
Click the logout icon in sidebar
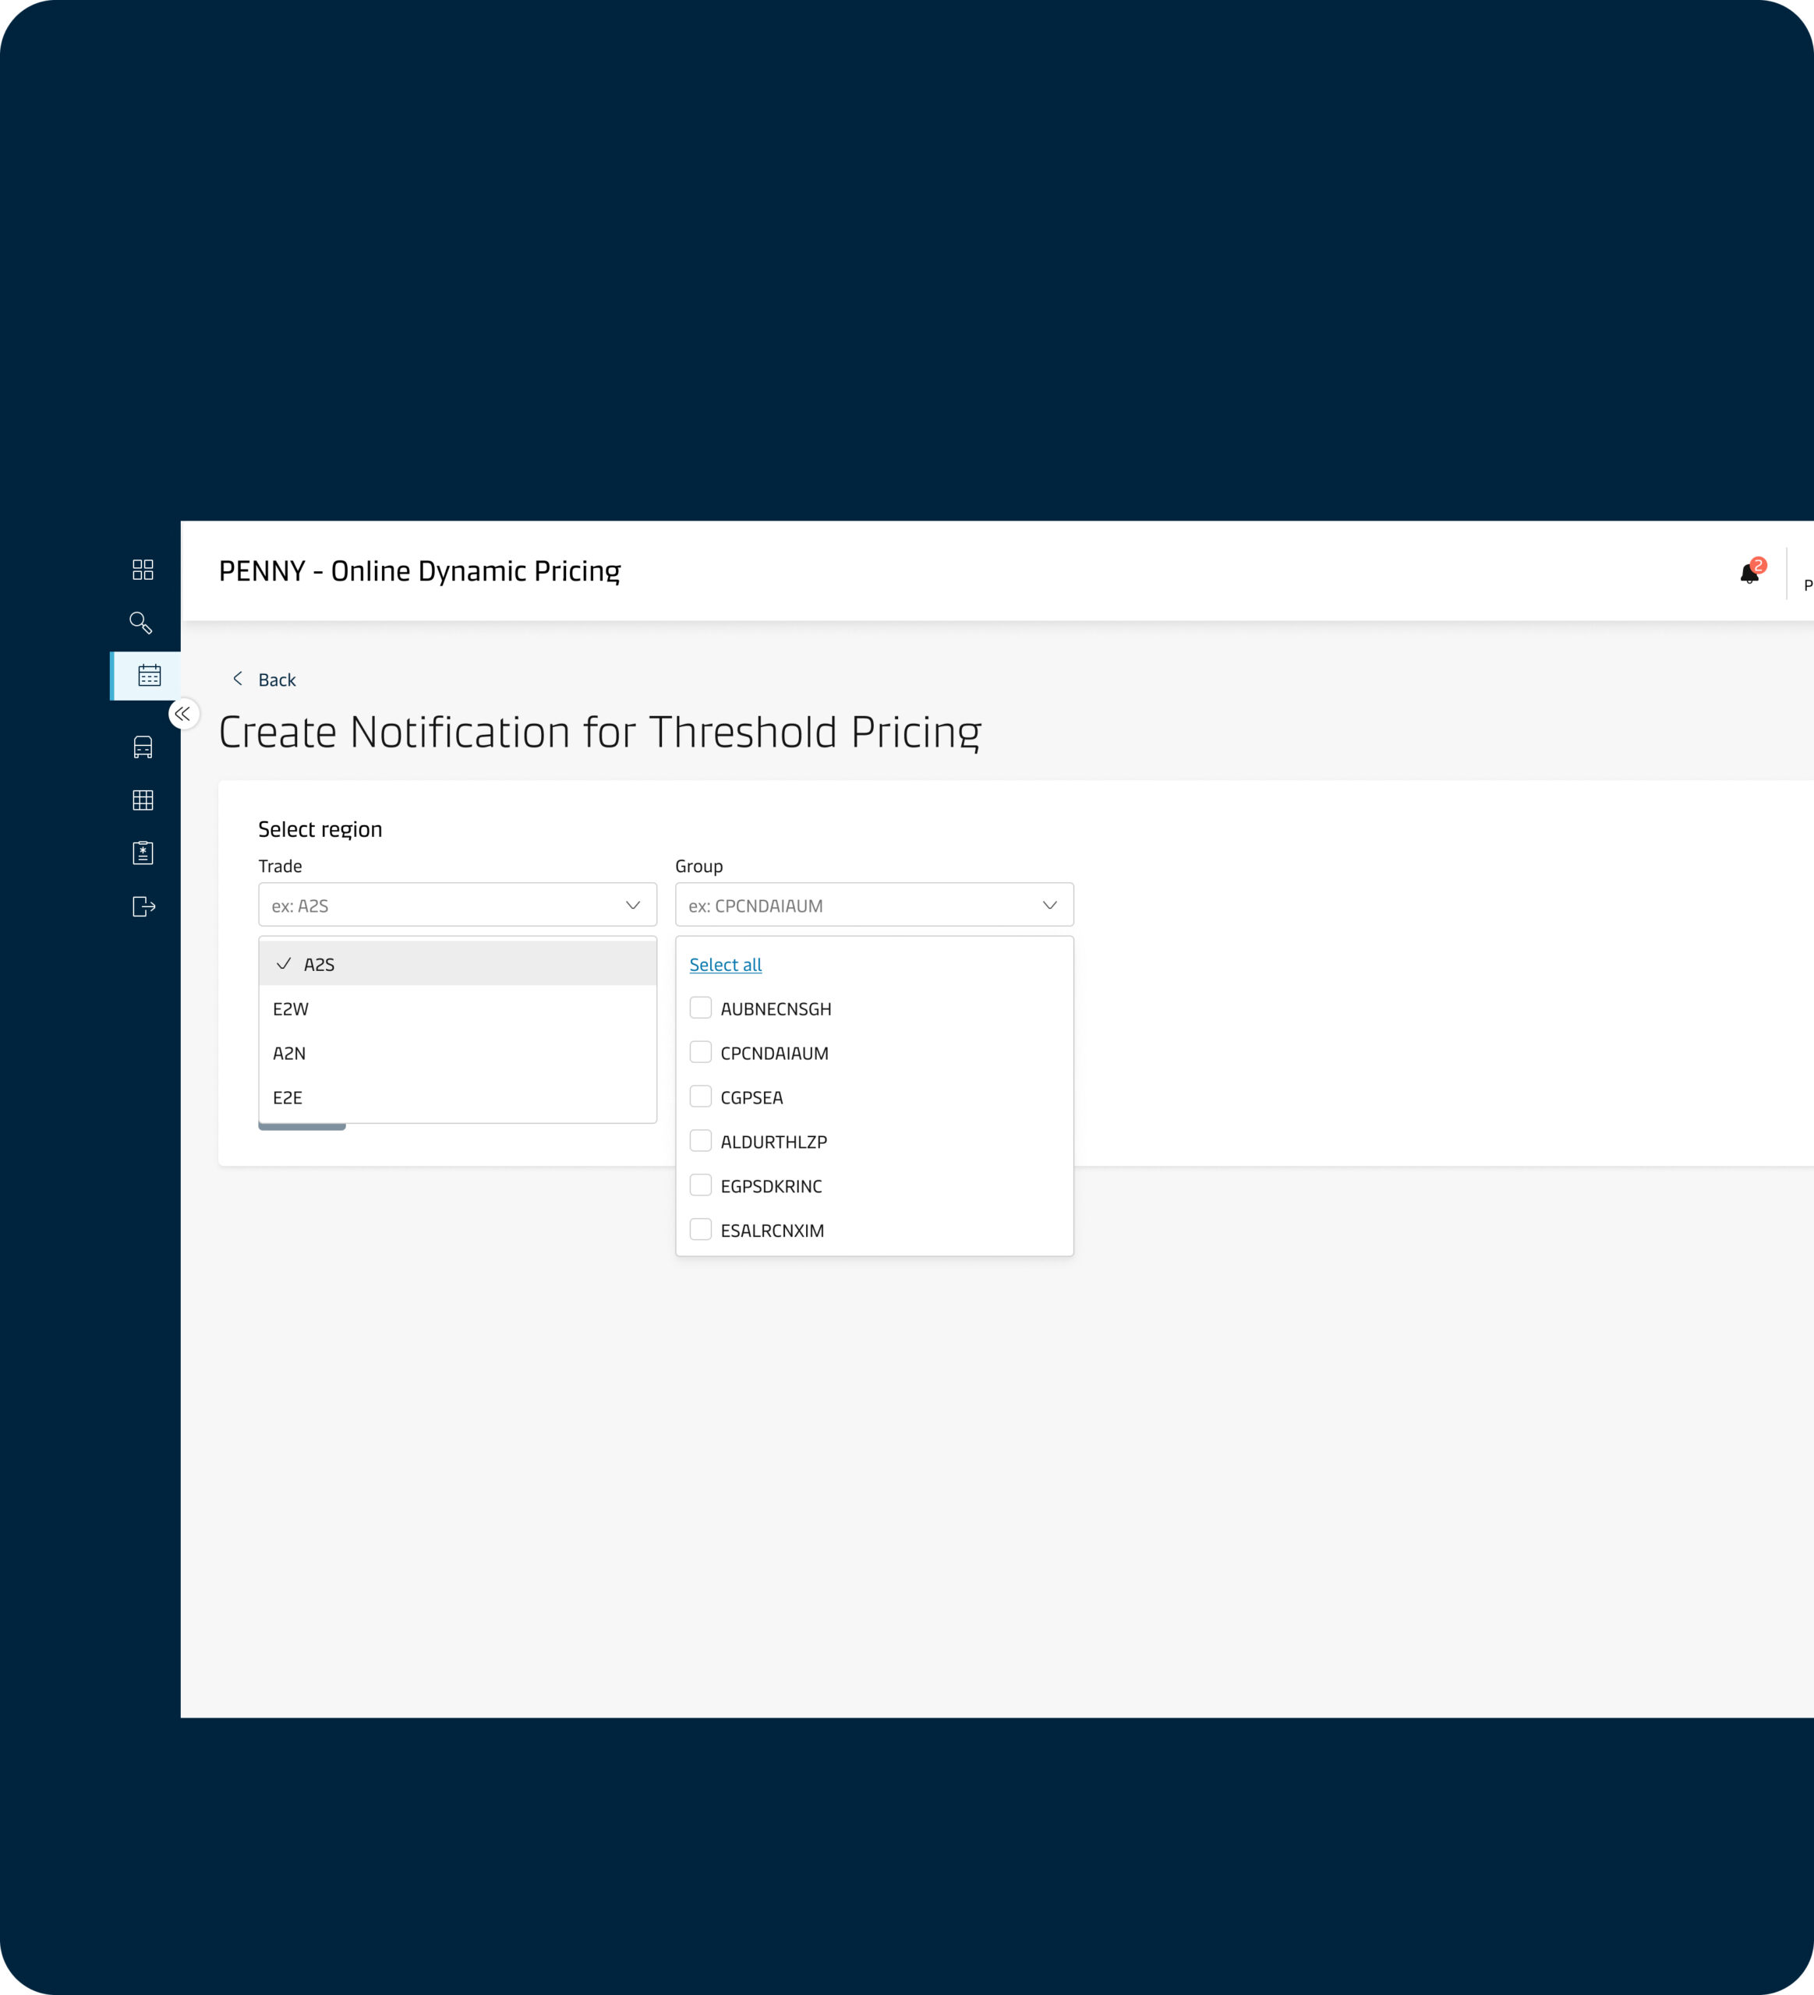coord(143,906)
